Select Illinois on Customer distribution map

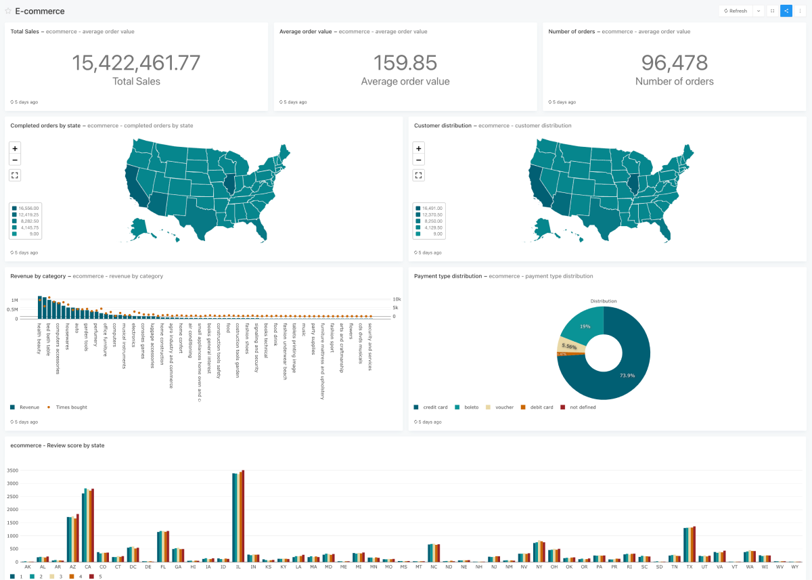633,185
